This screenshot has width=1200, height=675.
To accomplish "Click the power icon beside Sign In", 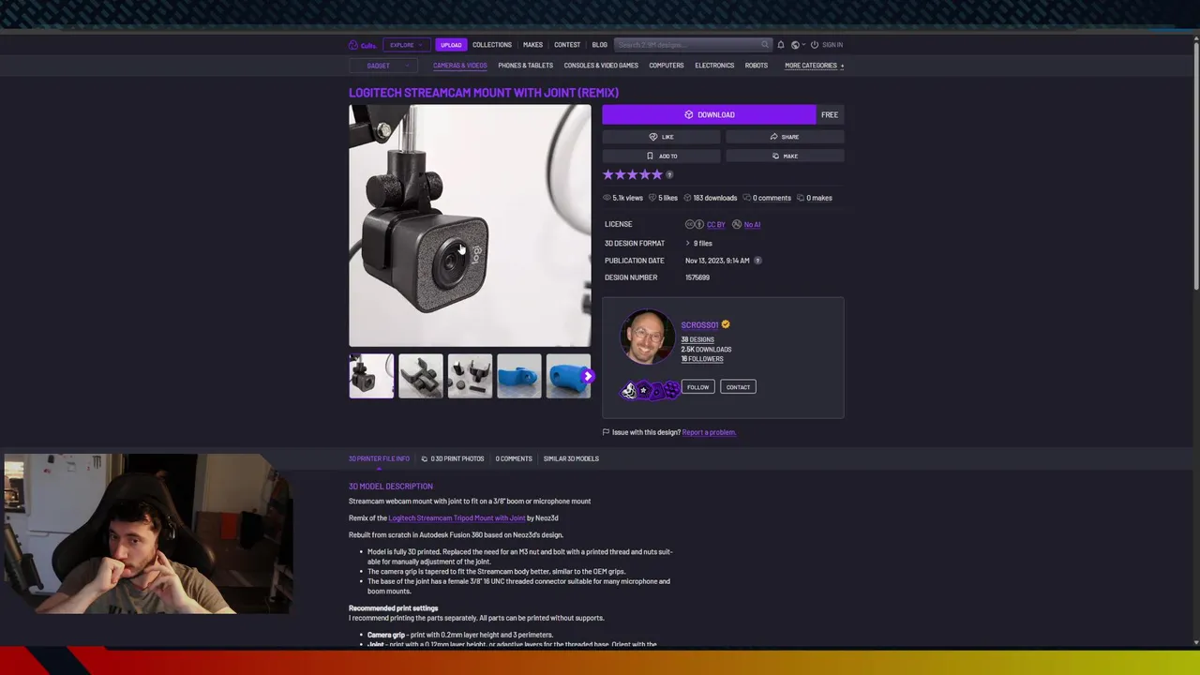I will [815, 45].
